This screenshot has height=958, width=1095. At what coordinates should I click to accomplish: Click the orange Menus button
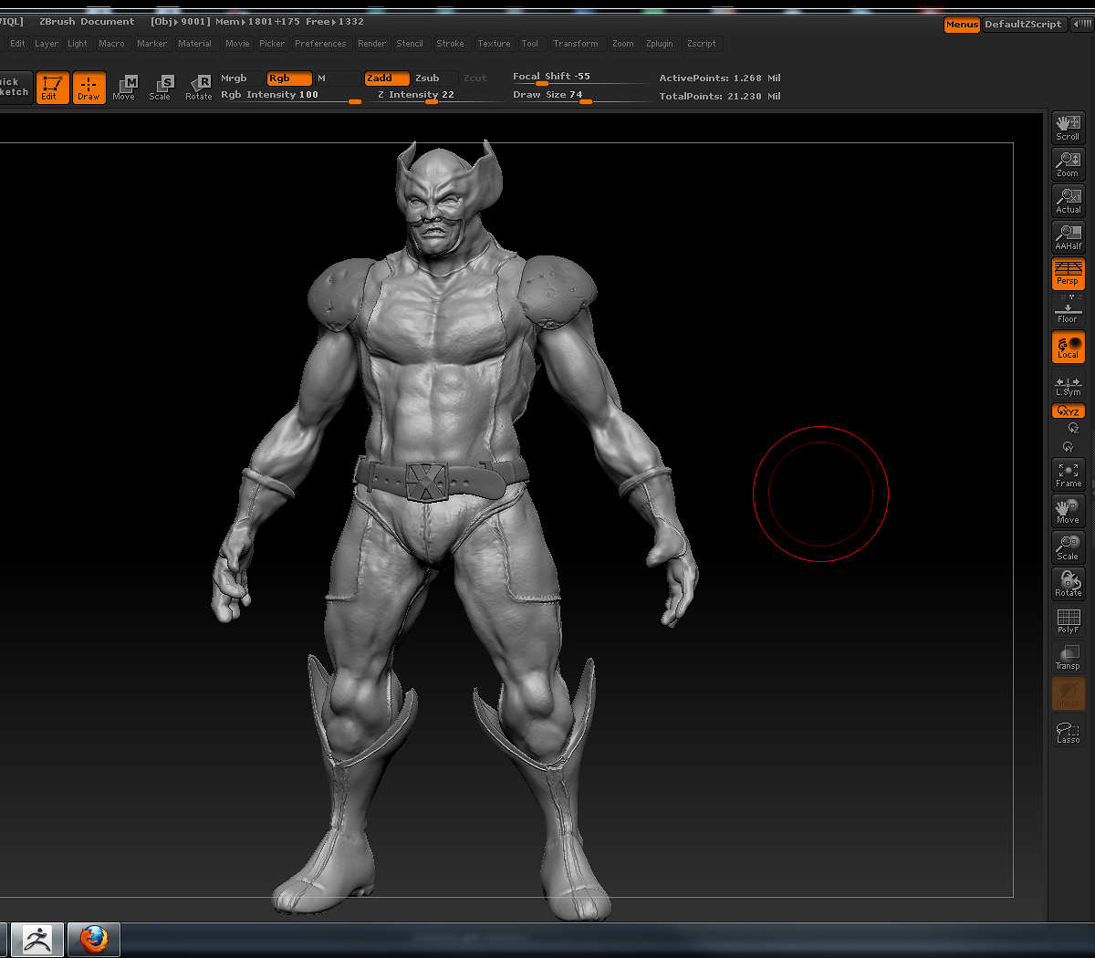(x=962, y=25)
